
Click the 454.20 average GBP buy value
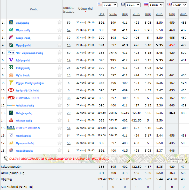[172, 179]
